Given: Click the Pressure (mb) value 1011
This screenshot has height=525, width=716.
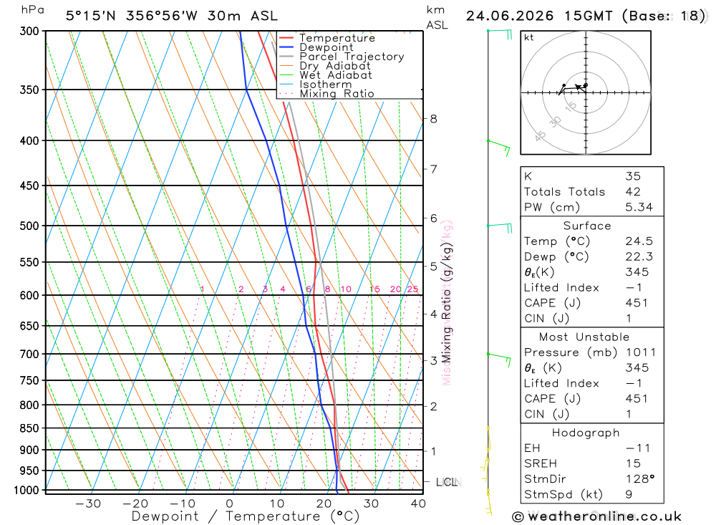Looking at the screenshot, I should tap(641, 352).
